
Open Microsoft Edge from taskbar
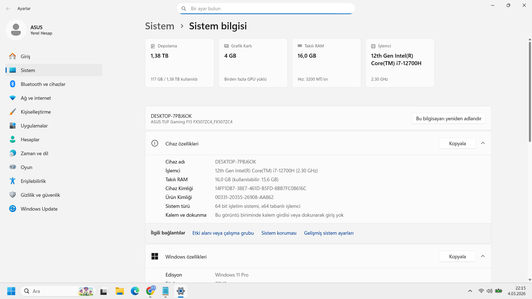(x=135, y=291)
